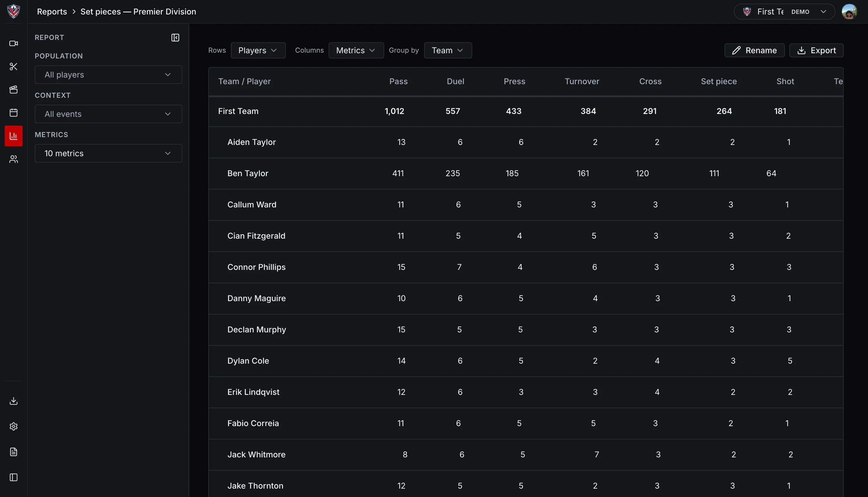Open the First Team DEMO team switcher
The image size is (868, 497).
784,12
